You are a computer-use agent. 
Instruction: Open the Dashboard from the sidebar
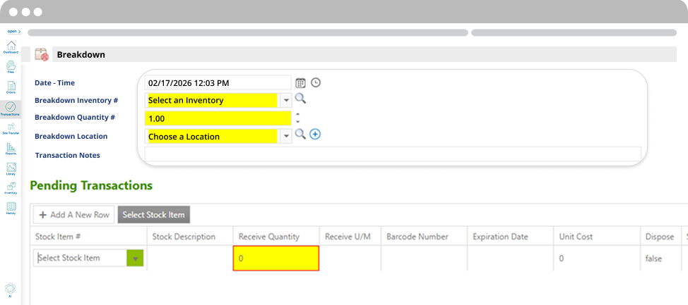click(x=11, y=47)
